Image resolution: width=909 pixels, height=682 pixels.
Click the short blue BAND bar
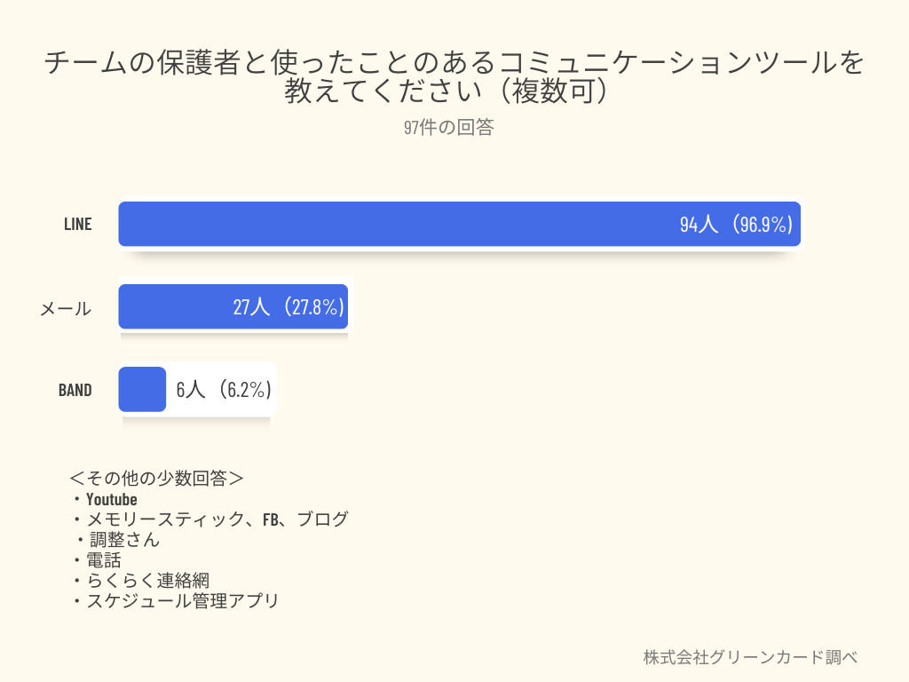coord(142,390)
